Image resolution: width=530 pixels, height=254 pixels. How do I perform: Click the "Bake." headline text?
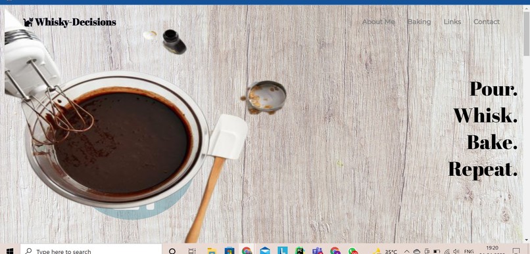point(492,142)
